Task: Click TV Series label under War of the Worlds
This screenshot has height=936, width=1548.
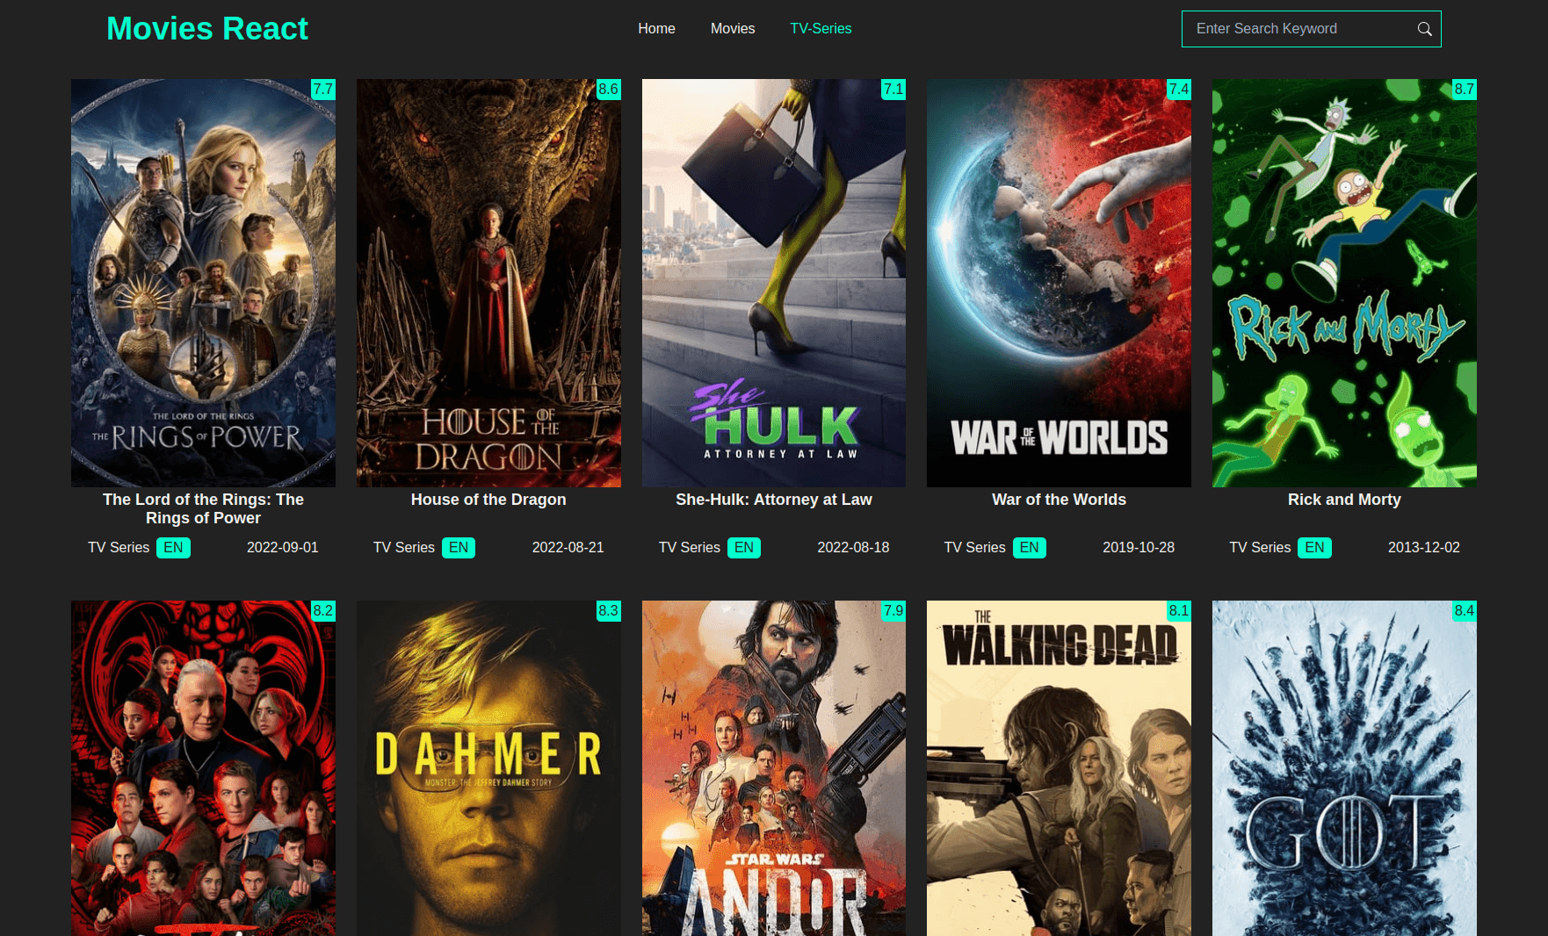Action: 974,548
